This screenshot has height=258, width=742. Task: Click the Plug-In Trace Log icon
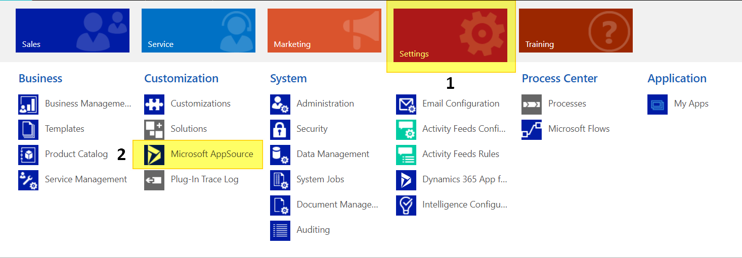coord(154,180)
